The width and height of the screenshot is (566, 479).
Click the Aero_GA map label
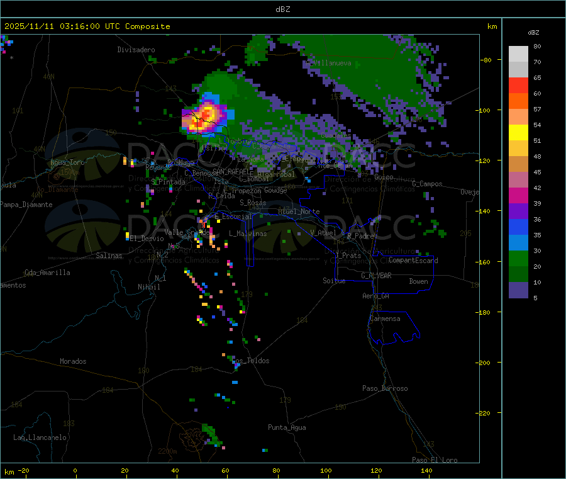[x=376, y=296]
